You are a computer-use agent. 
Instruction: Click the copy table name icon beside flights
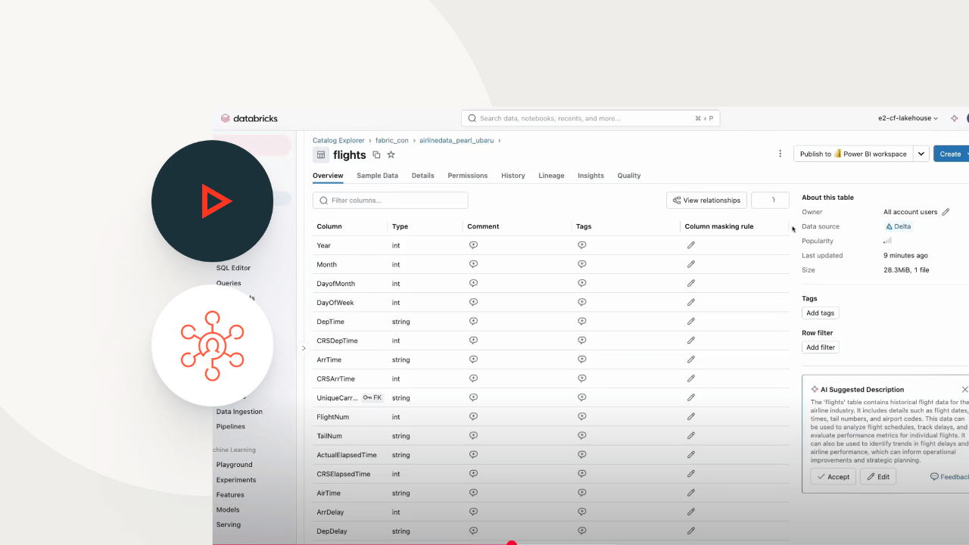pyautogui.click(x=376, y=154)
